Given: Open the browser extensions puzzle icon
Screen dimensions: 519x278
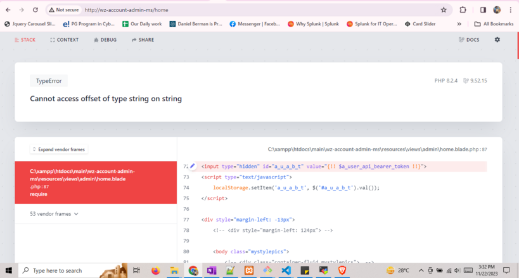Looking at the screenshot, I should pos(463,10).
